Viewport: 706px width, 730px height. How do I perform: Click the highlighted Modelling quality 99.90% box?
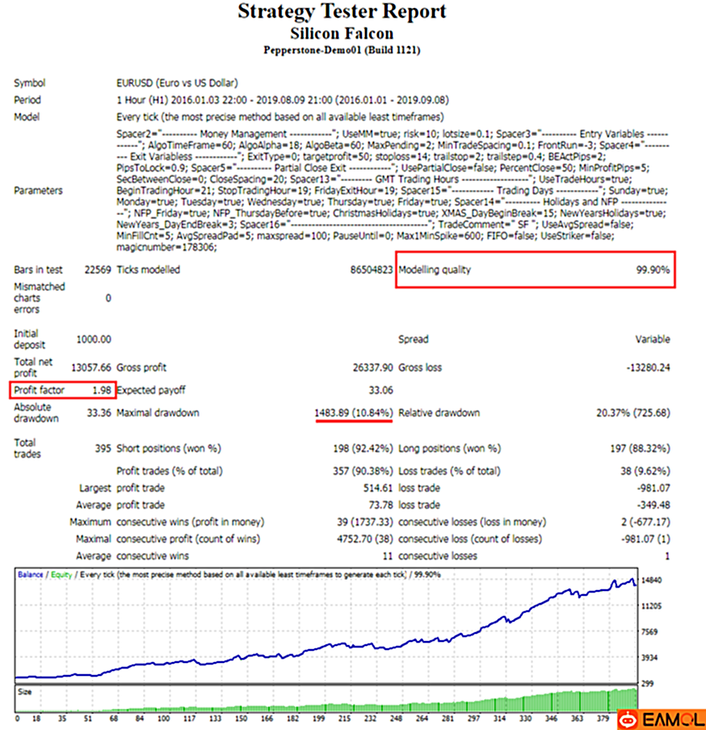pos(535,270)
